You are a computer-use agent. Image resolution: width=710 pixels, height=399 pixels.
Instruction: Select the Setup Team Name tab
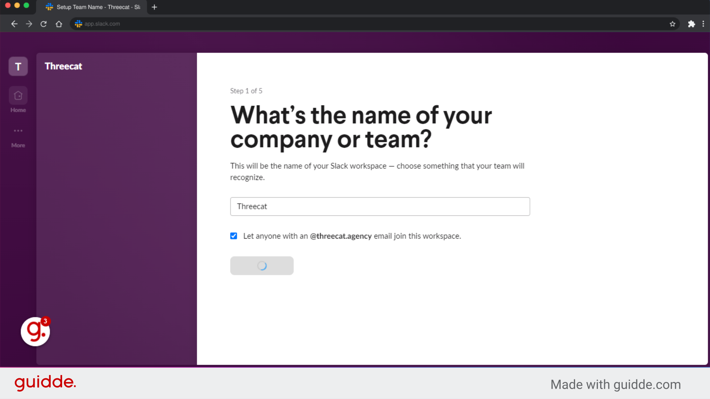[92, 7]
